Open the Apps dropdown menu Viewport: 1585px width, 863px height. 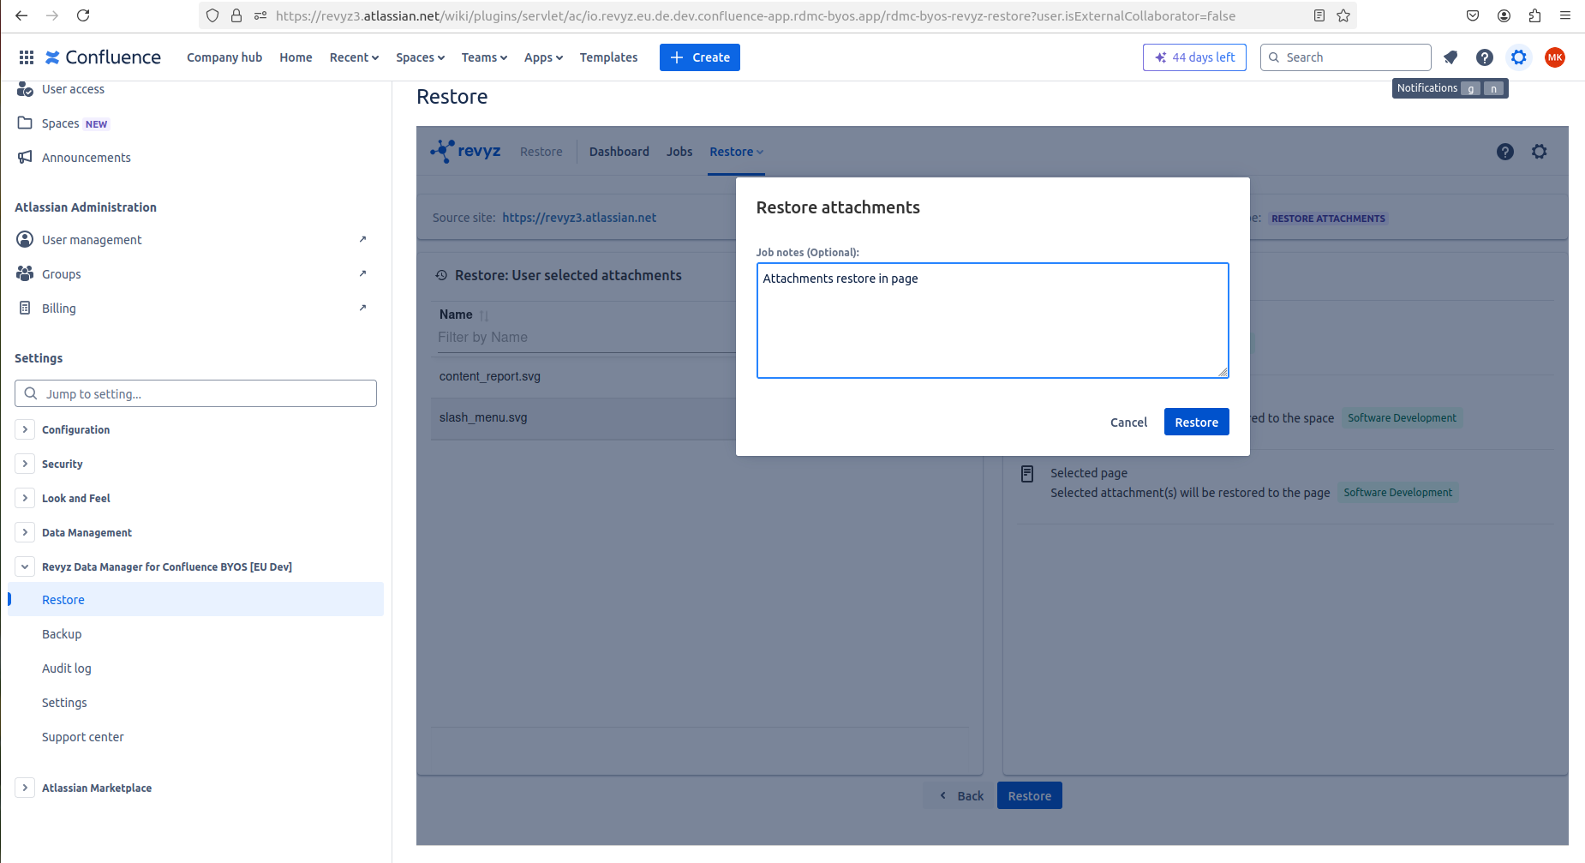543,57
